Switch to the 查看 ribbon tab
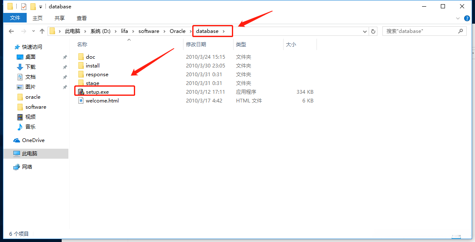 [x=81, y=18]
